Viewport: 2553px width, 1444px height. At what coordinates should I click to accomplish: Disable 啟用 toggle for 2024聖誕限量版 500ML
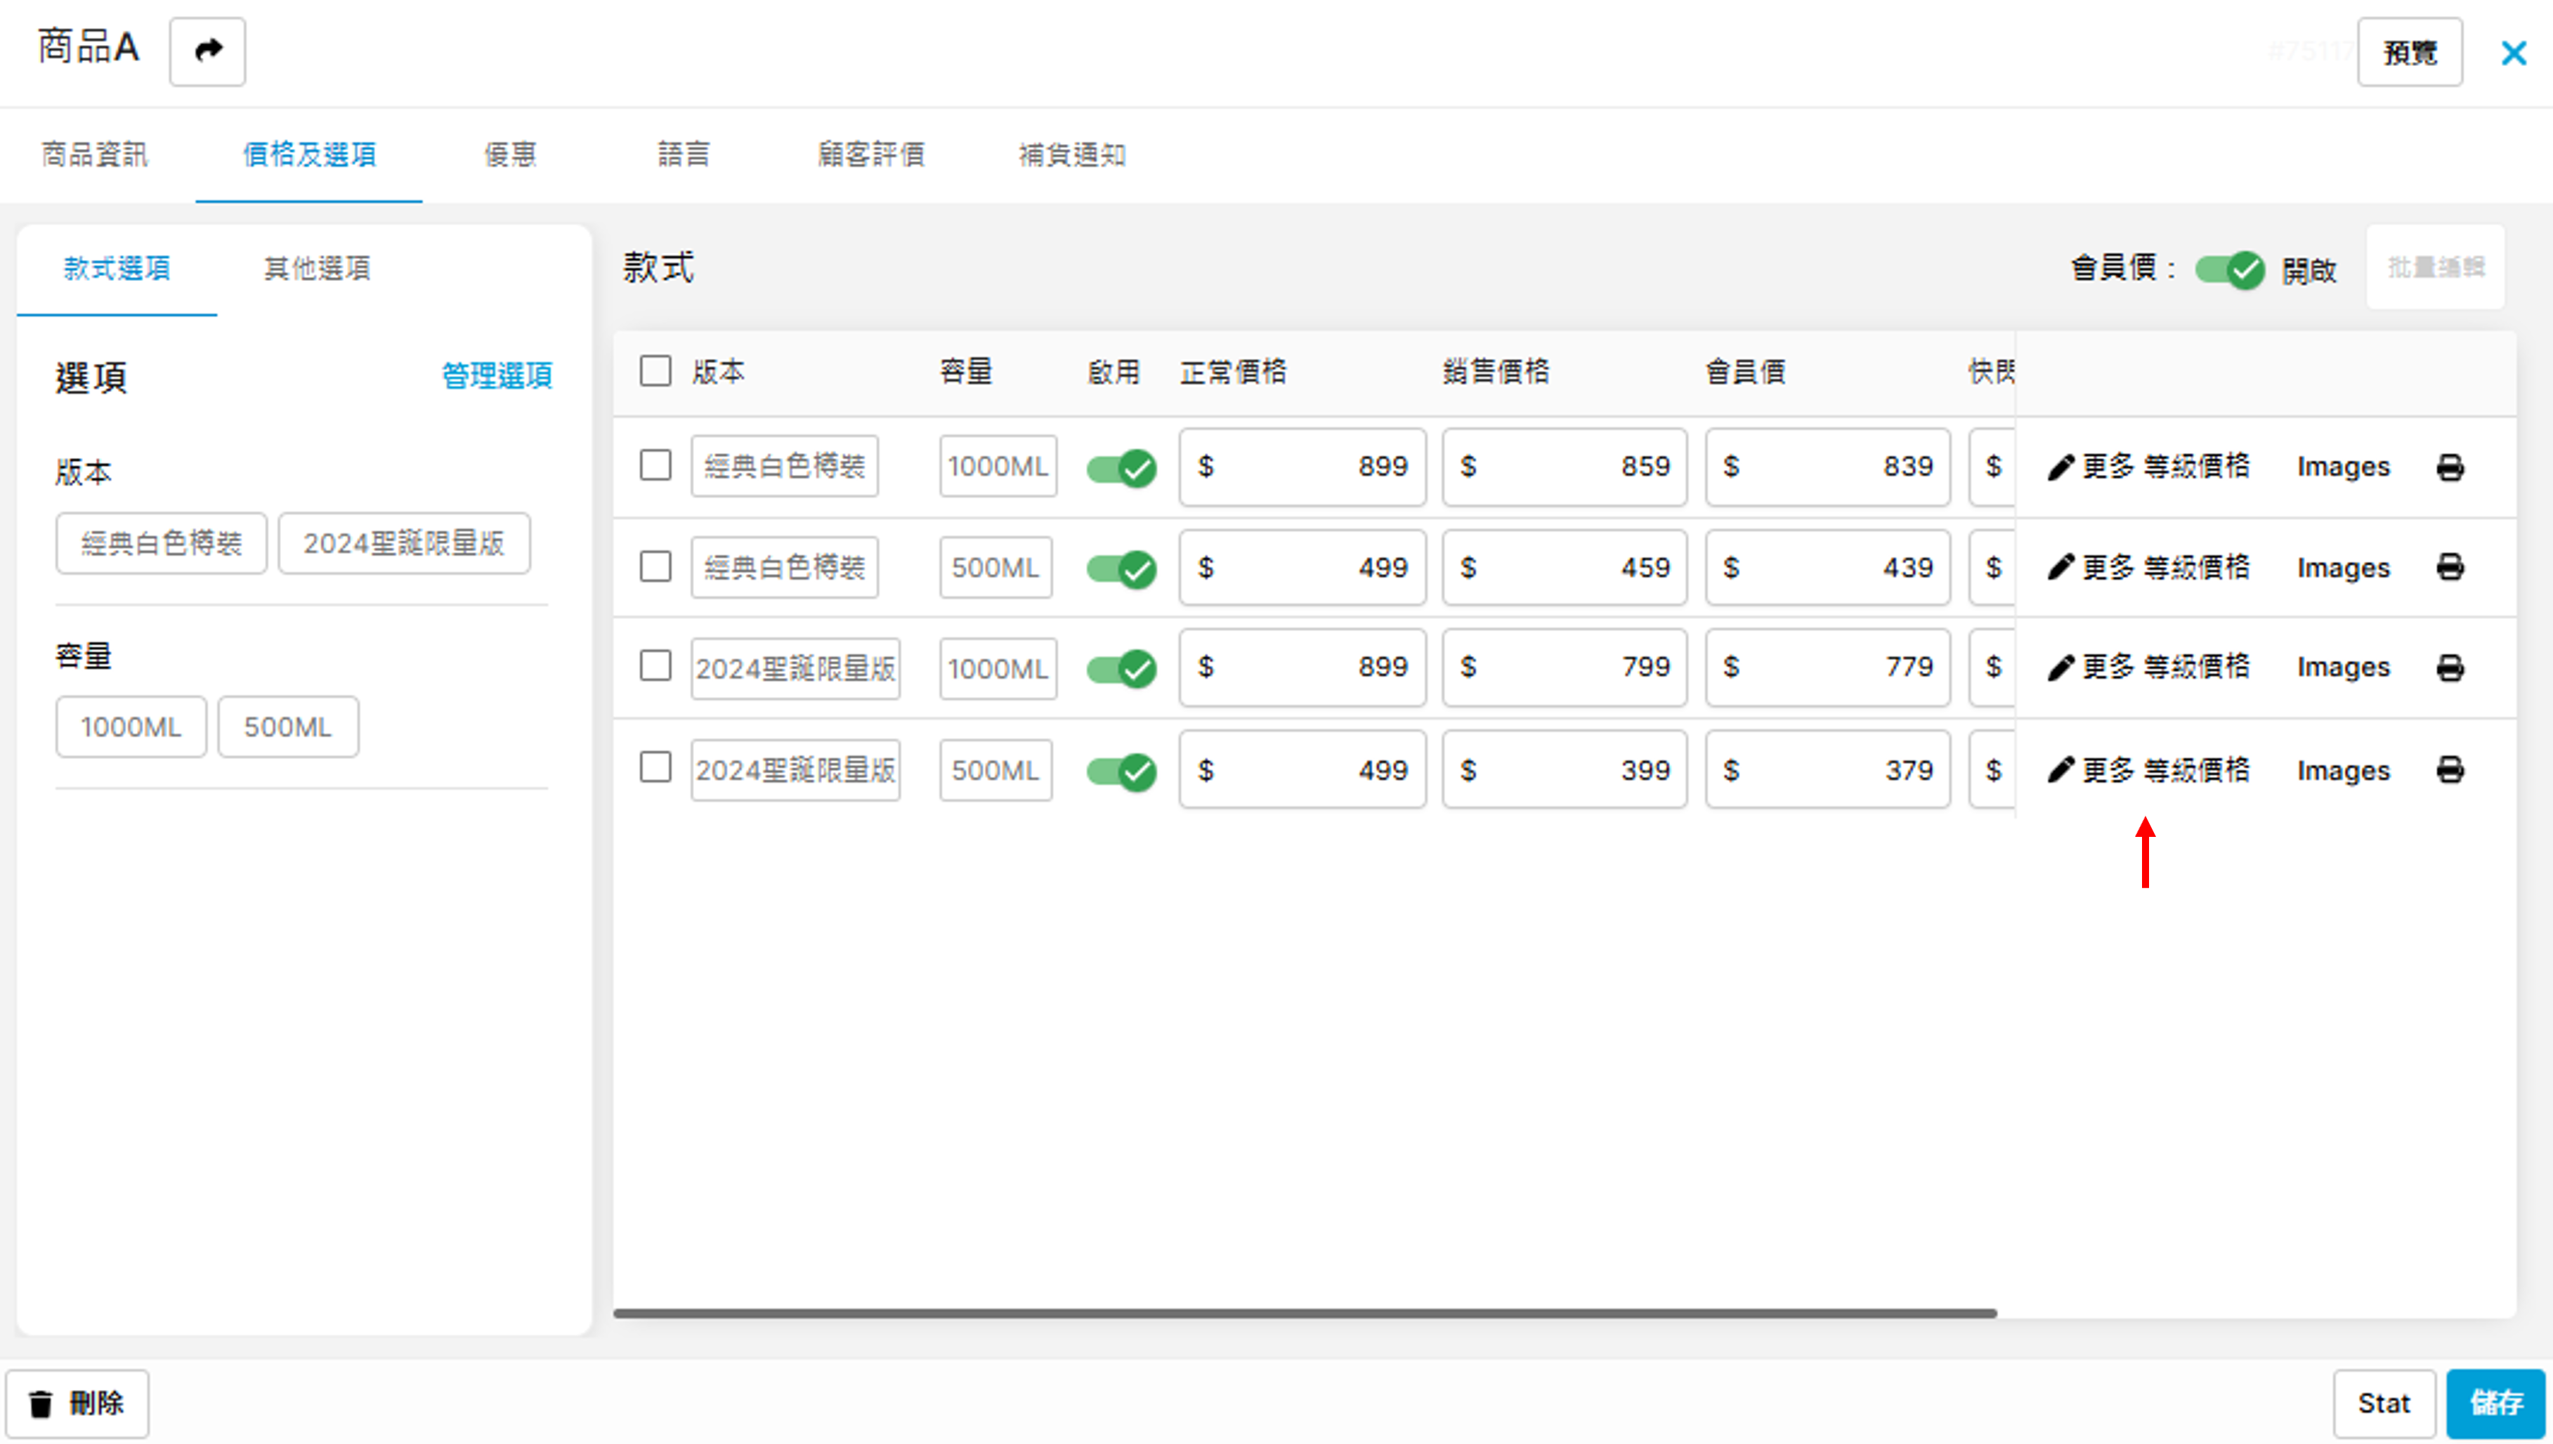(1121, 771)
